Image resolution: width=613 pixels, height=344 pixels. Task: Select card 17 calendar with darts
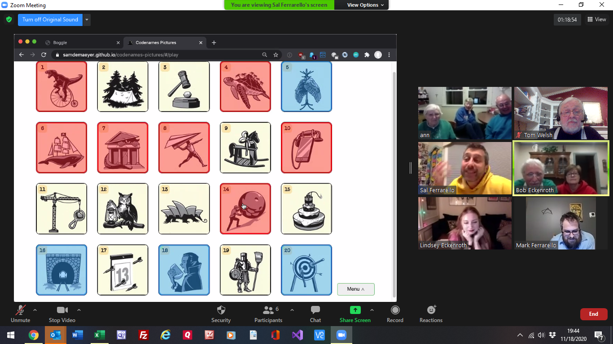click(x=123, y=270)
